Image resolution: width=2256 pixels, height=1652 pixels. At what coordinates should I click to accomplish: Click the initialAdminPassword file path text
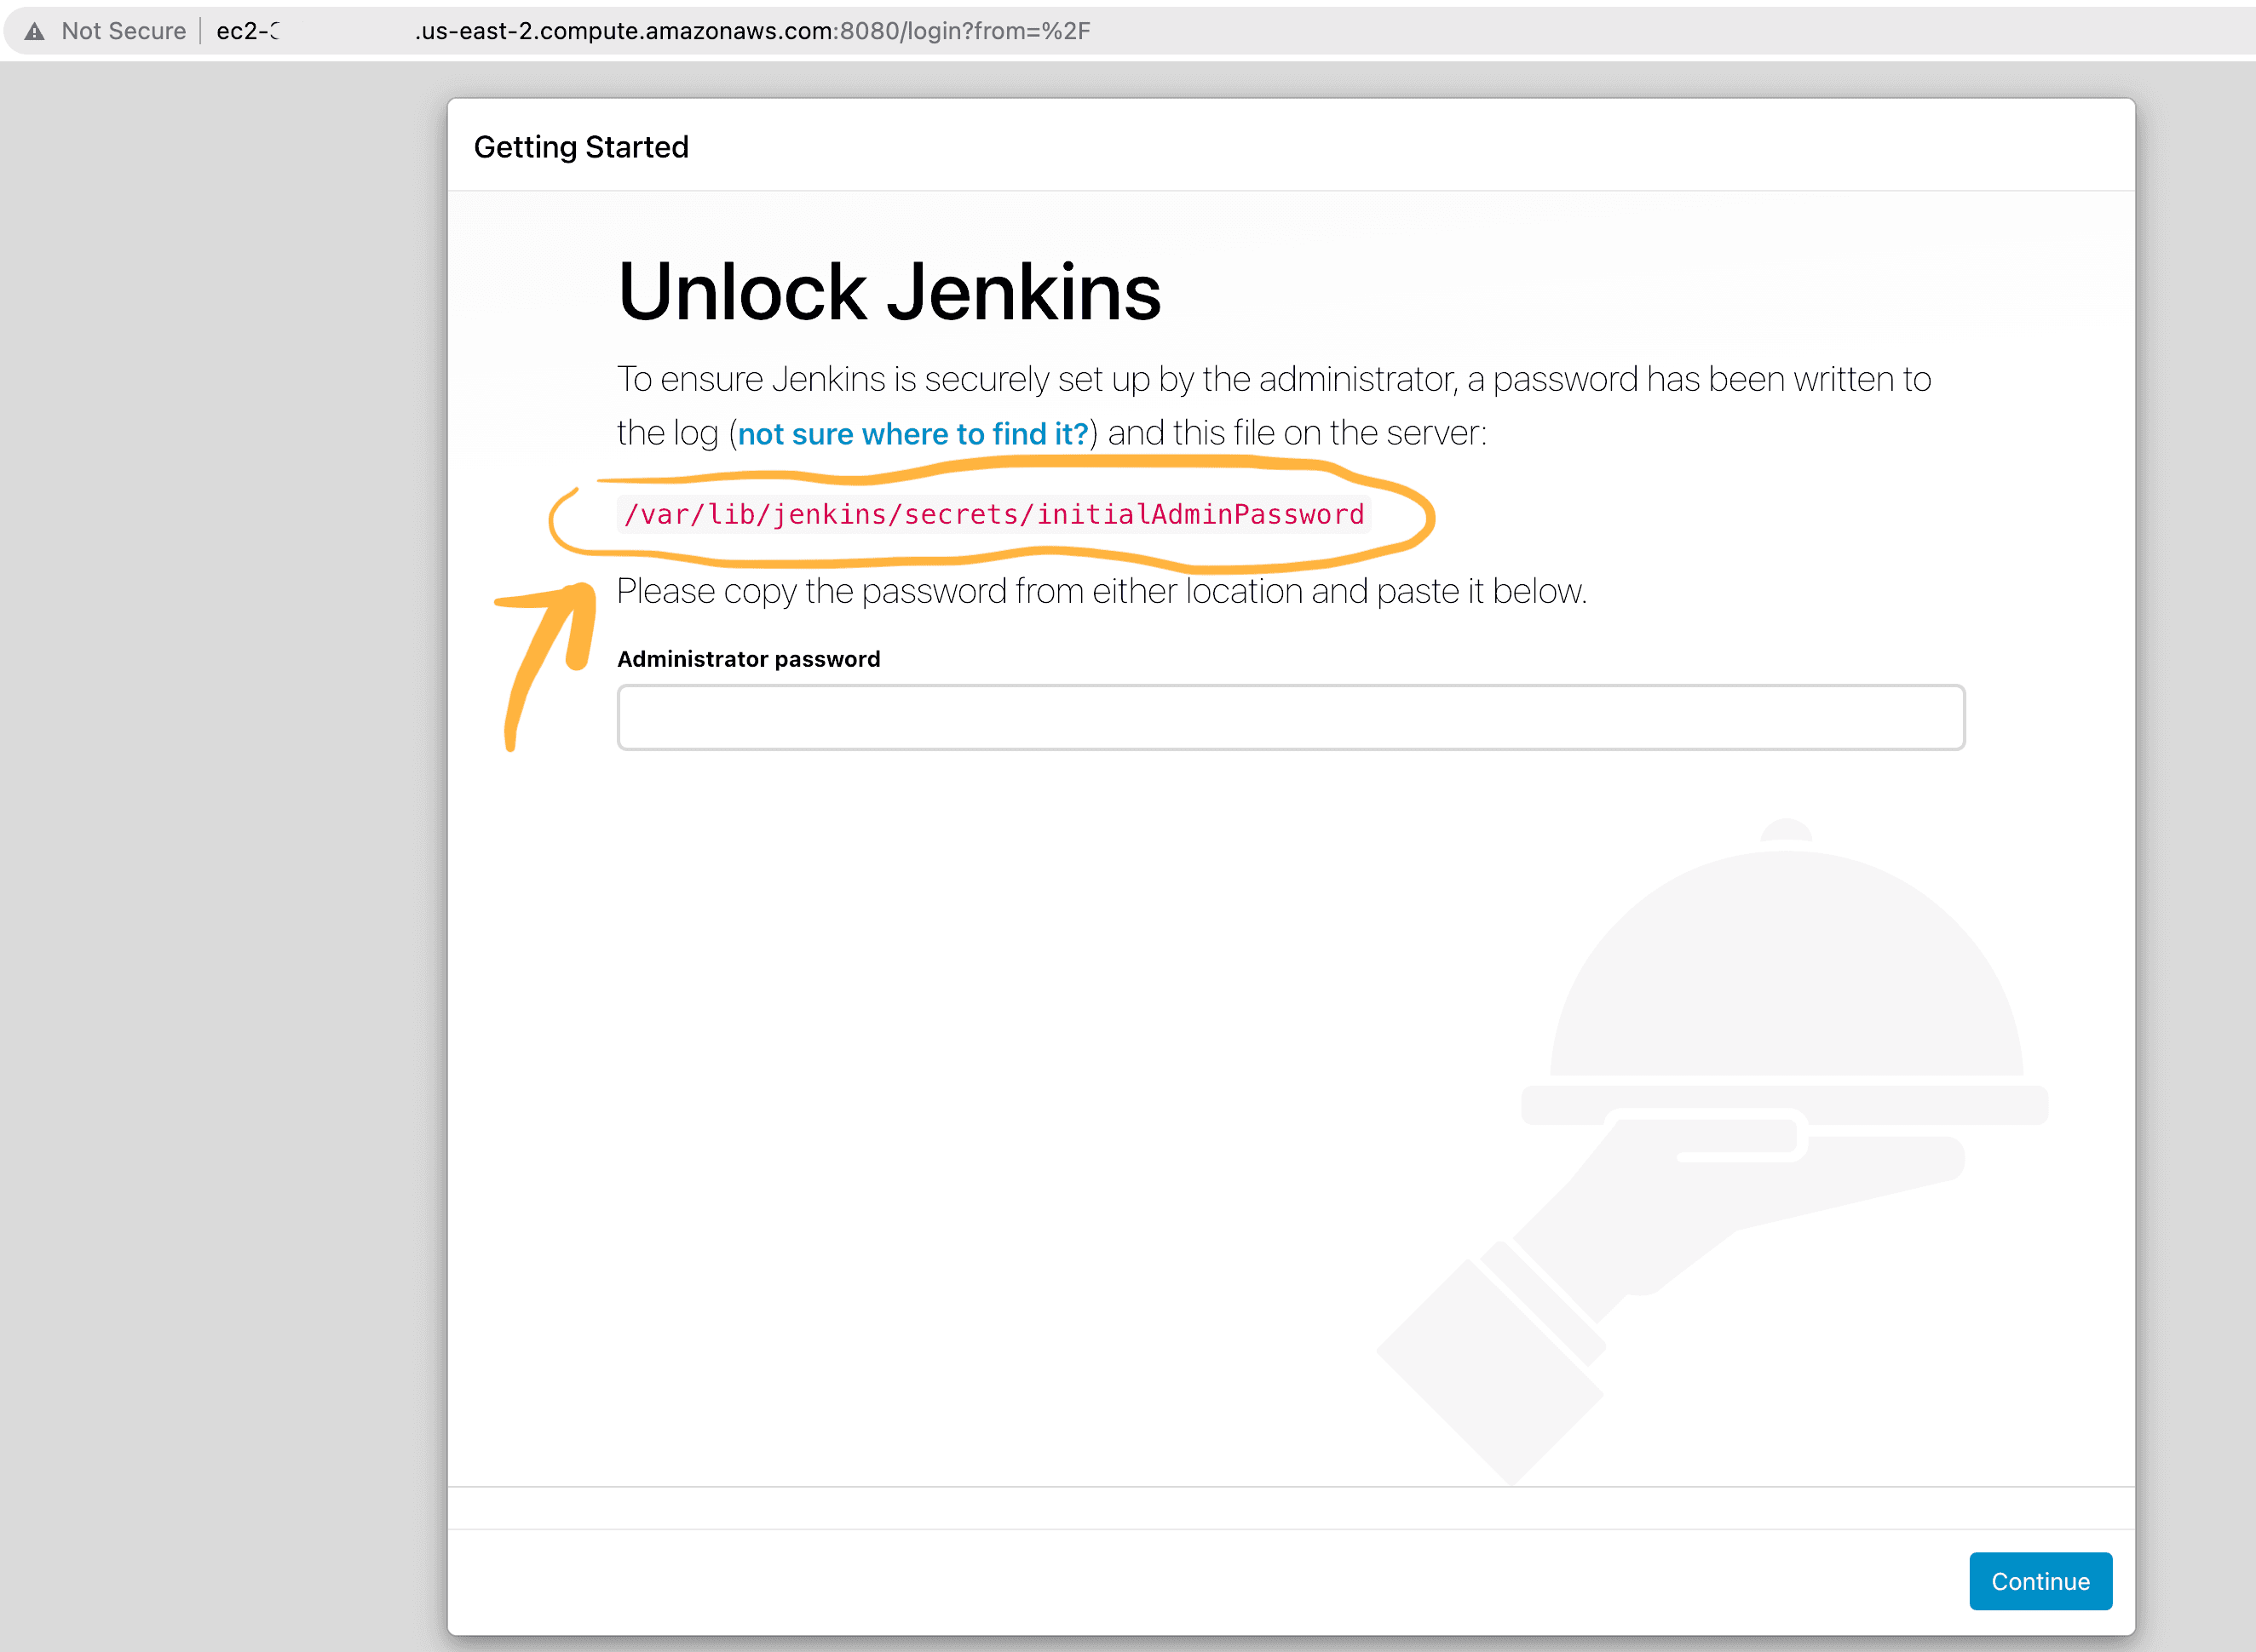pos(993,514)
